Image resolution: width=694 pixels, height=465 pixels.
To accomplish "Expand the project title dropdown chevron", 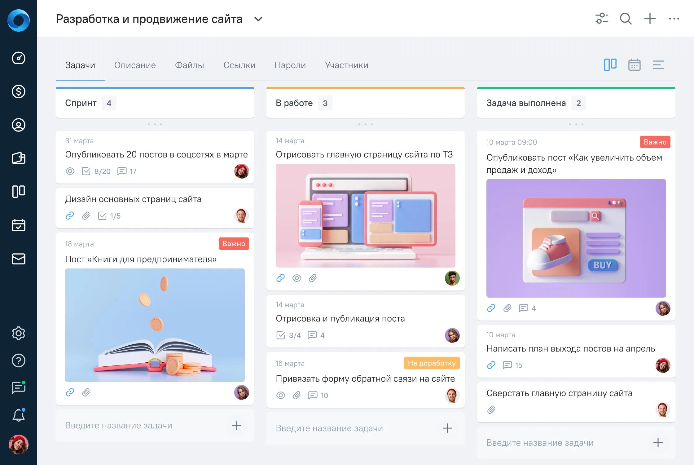I will coord(258,19).
